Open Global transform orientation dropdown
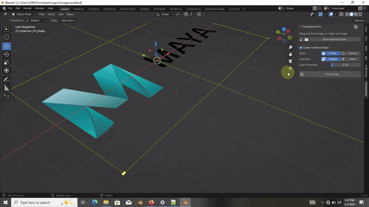 click(165, 14)
